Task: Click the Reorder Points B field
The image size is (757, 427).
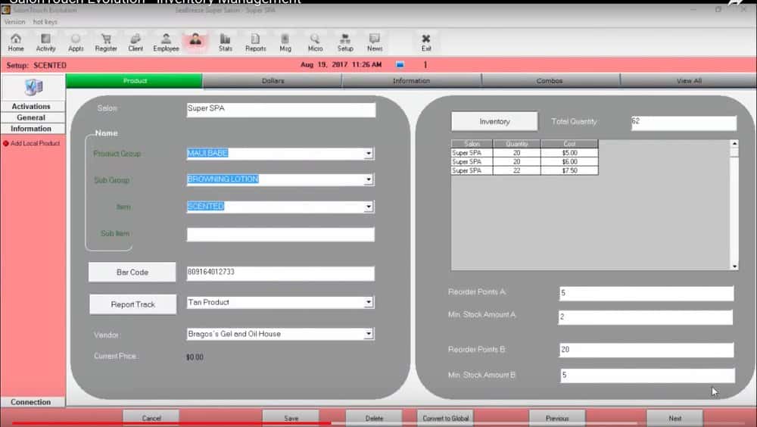Action: pyautogui.click(x=646, y=350)
